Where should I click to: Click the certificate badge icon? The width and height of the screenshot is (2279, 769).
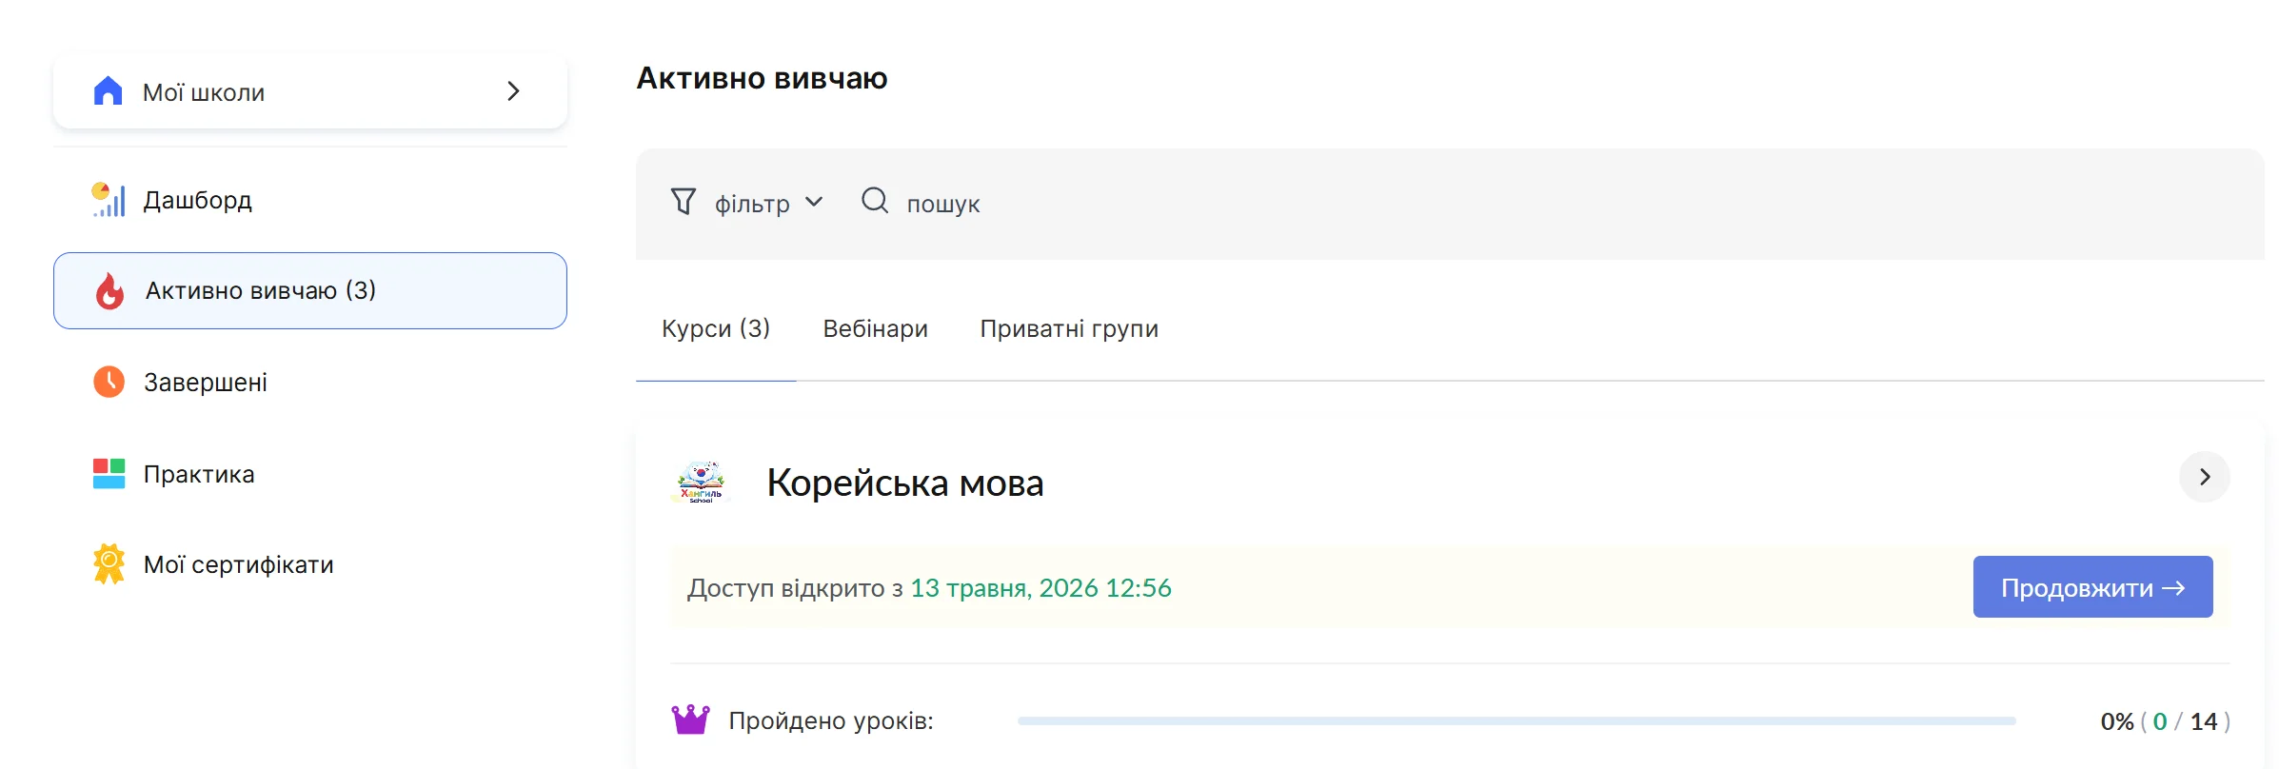(109, 564)
